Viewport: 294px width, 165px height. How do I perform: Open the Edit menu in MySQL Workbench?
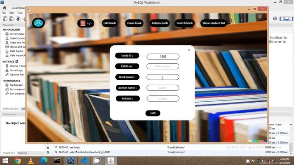coord(11,13)
